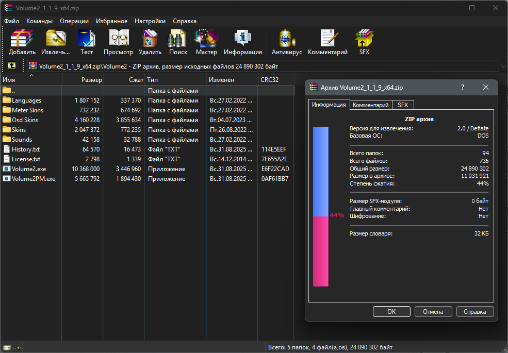Click the Skins folder icon
This screenshot has width=508, height=353.
(7, 129)
